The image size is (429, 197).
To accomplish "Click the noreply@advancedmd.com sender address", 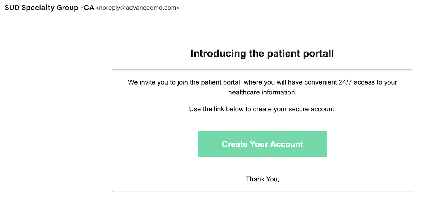I will pos(137,8).
